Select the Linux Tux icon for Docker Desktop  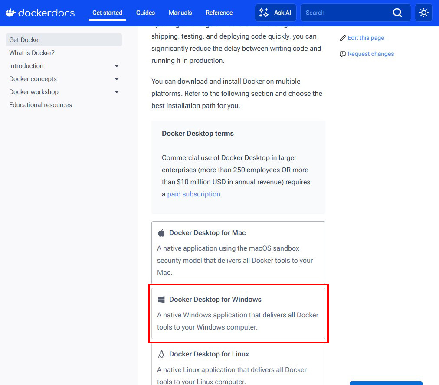pyautogui.click(x=161, y=354)
